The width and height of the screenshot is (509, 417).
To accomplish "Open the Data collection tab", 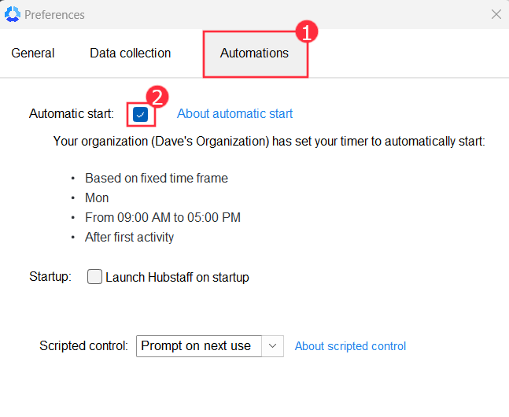I will pyautogui.click(x=130, y=54).
